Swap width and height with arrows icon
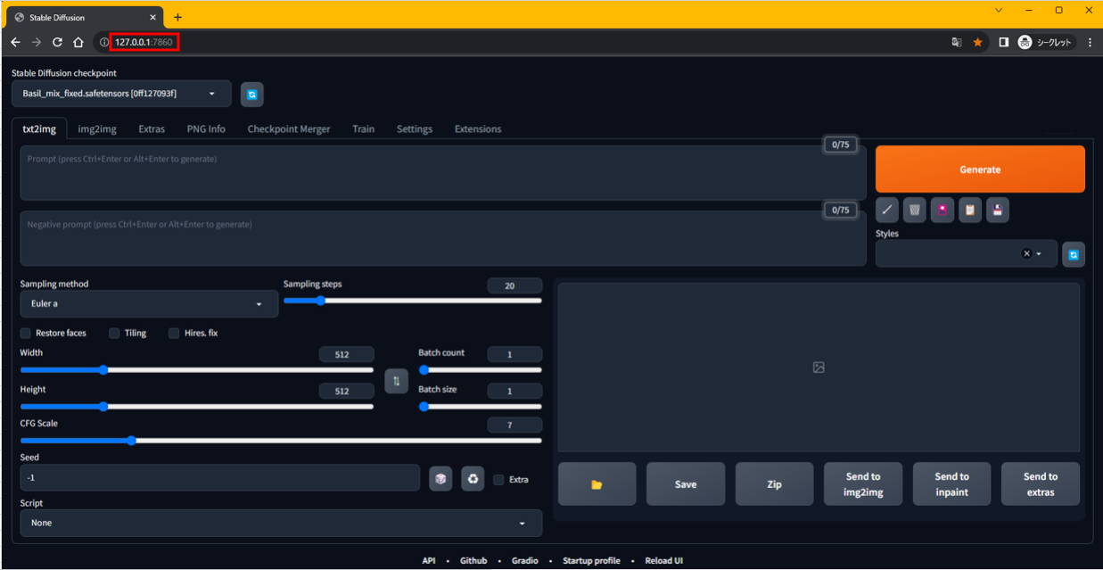This screenshot has height=570, width=1103. 396,380
